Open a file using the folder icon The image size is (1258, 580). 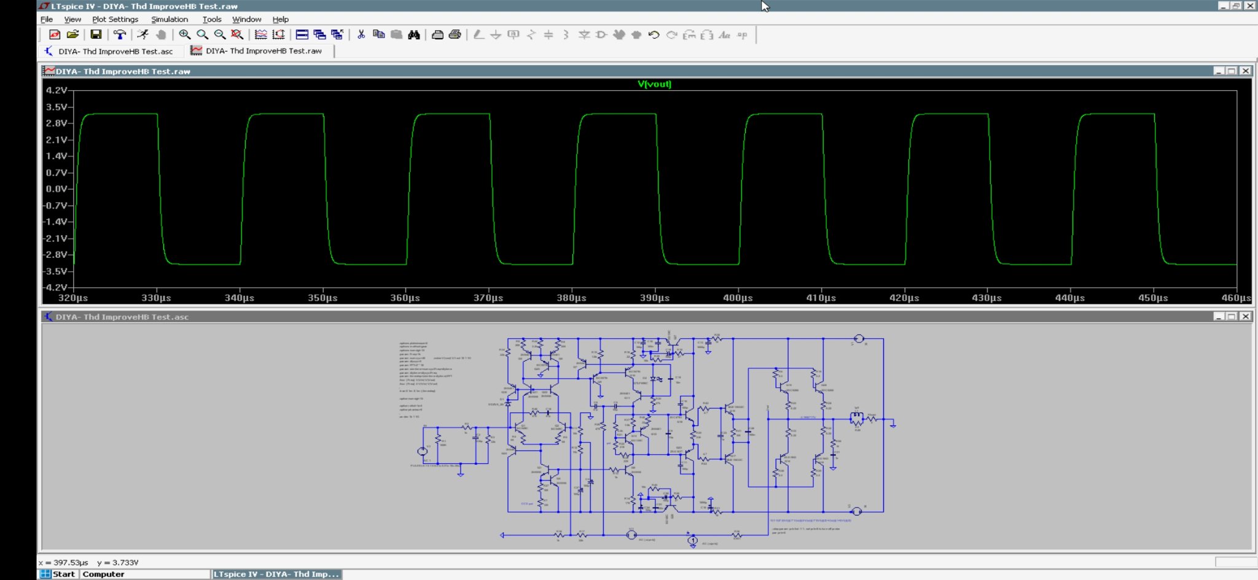point(72,35)
